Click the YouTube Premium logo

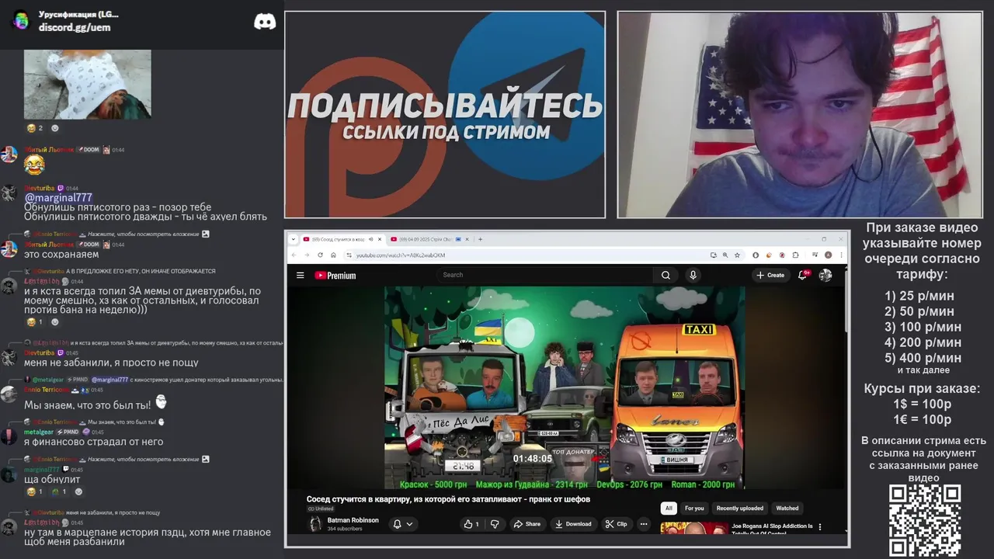pos(335,275)
